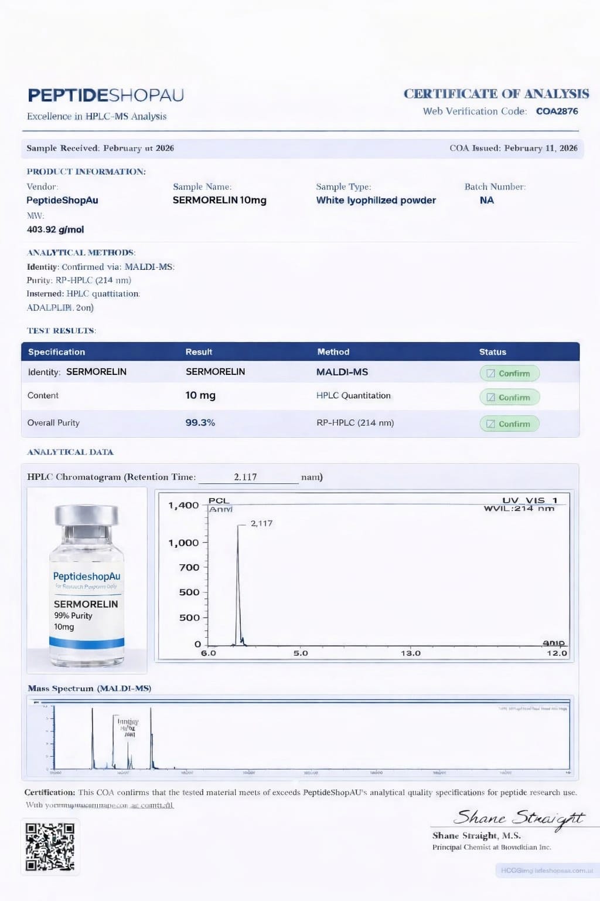Viewport: 600px width, 901px height.
Task: Click the Sermorelin vial product image
Action: point(87,580)
